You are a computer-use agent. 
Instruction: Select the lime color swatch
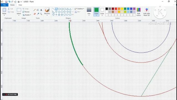[x=125, y=12]
